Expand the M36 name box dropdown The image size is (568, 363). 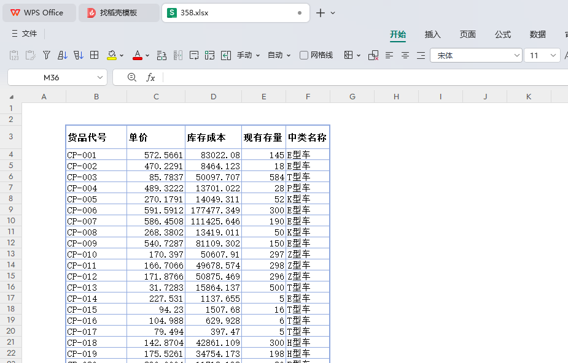point(100,77)
